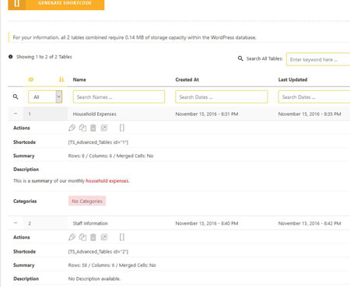The height and width of the screenshot is (287, 350).
Task: Collapse the Staff Information row details
Action: 16,223
